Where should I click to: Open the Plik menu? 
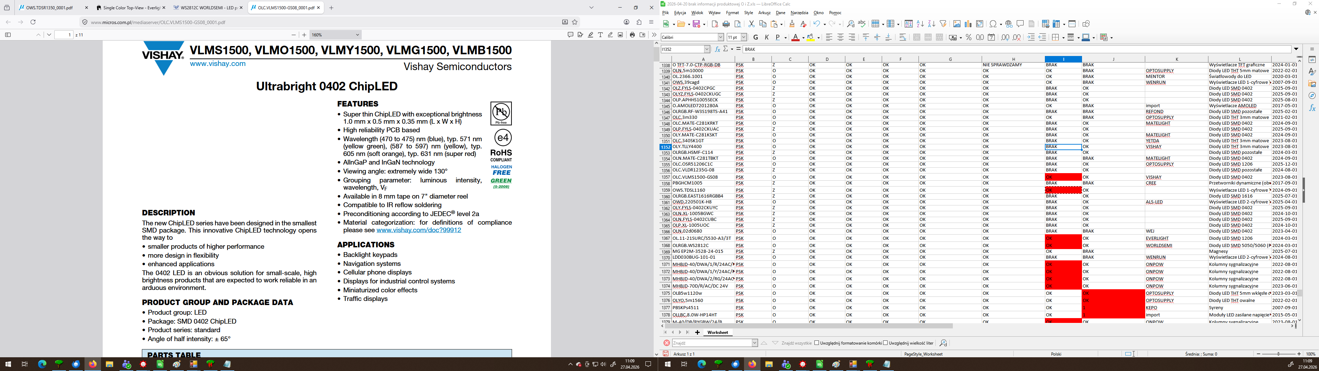(666, 13)
